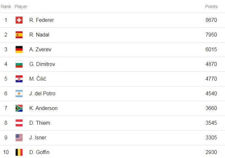Open player R. Federer
Viewport: 225px width, 158px height.
click(x=41, y=20)
